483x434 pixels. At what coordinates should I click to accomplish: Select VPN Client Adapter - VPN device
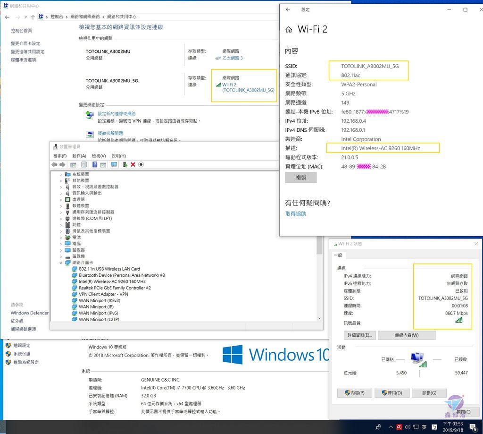103,294
